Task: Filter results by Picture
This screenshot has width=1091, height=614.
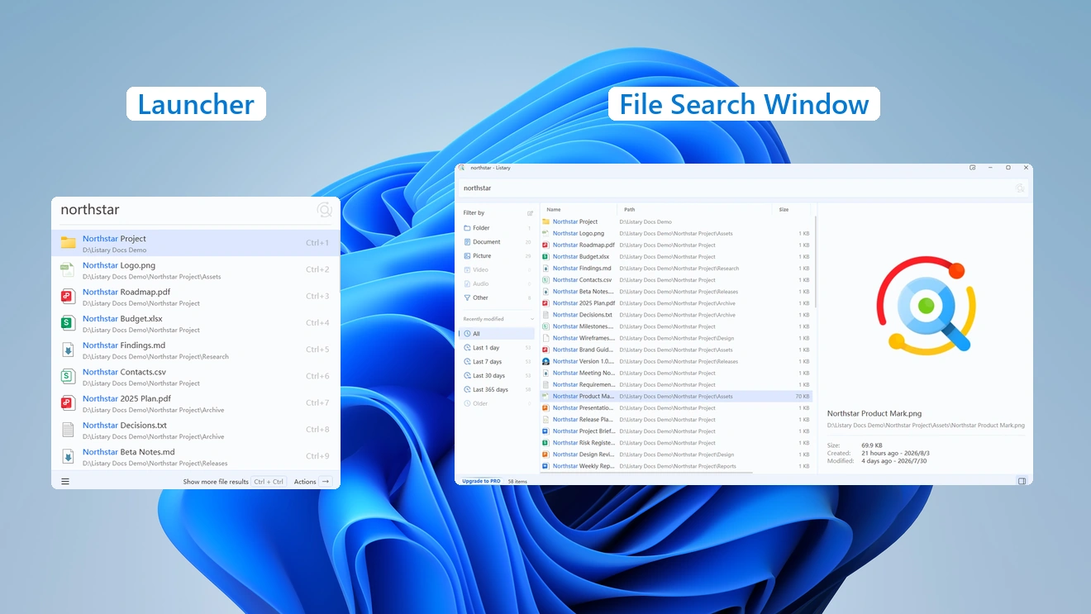Action: tap(498, 256)
